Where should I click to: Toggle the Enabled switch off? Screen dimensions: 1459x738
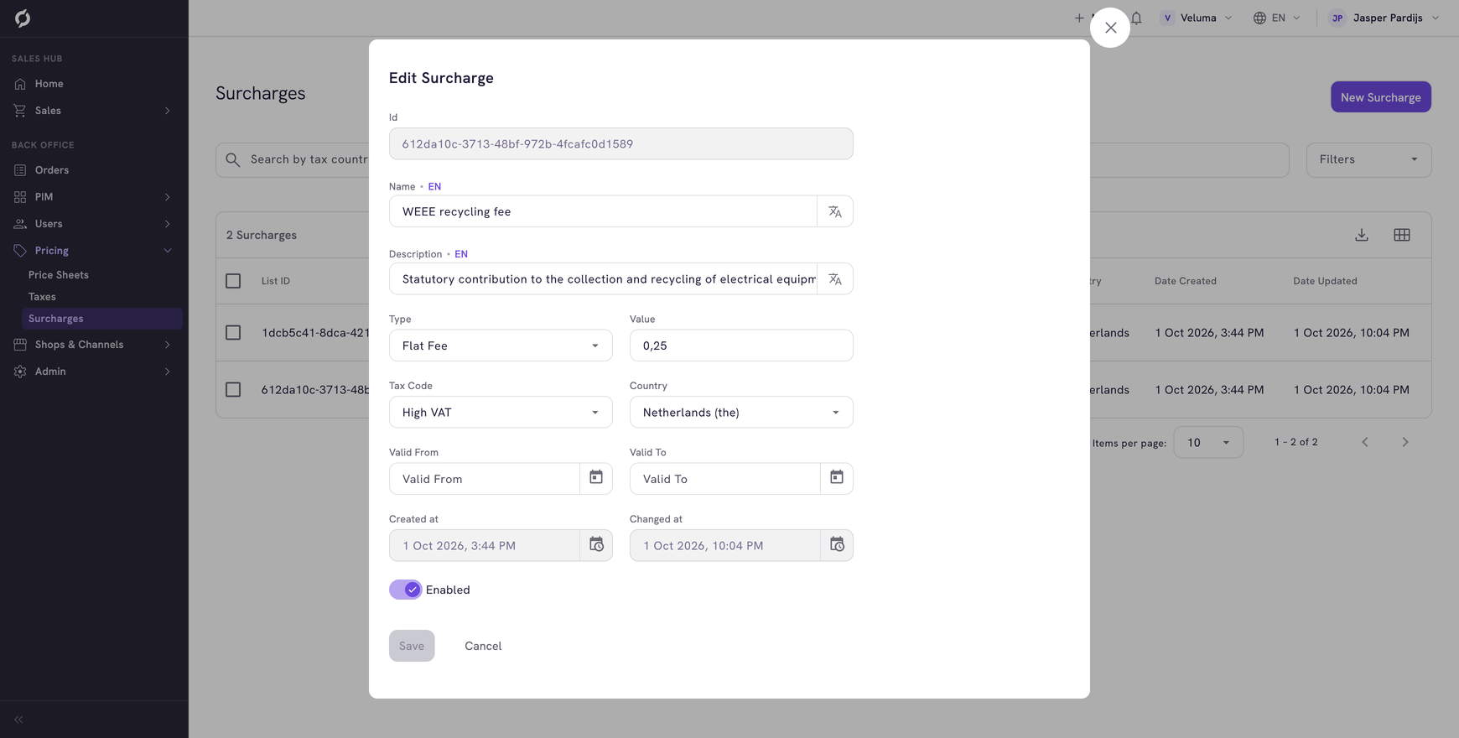pyautogui.click(x=406, y=590)
